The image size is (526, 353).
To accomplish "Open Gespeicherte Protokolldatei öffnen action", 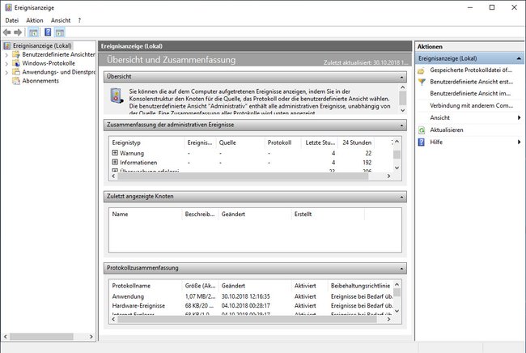I will [x=471, y=70].
